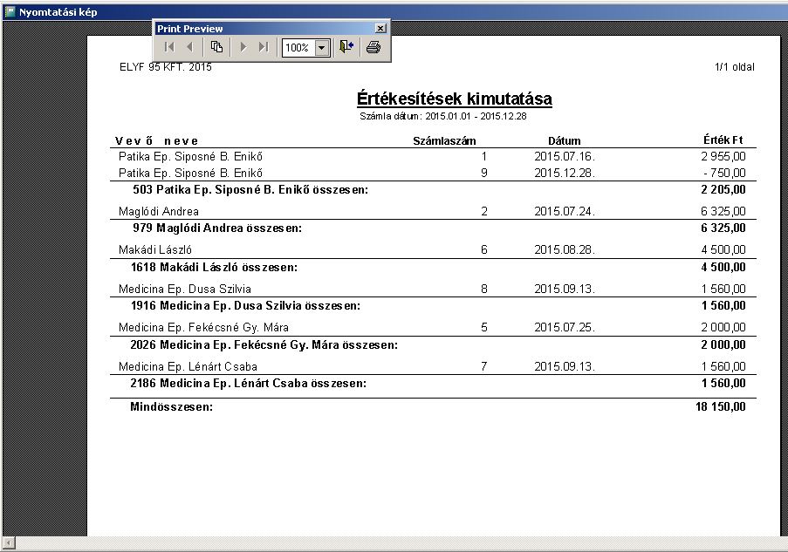Click '503 Patika Ep. Siposné B. Enikő összesen'

[x=250, y=189]
